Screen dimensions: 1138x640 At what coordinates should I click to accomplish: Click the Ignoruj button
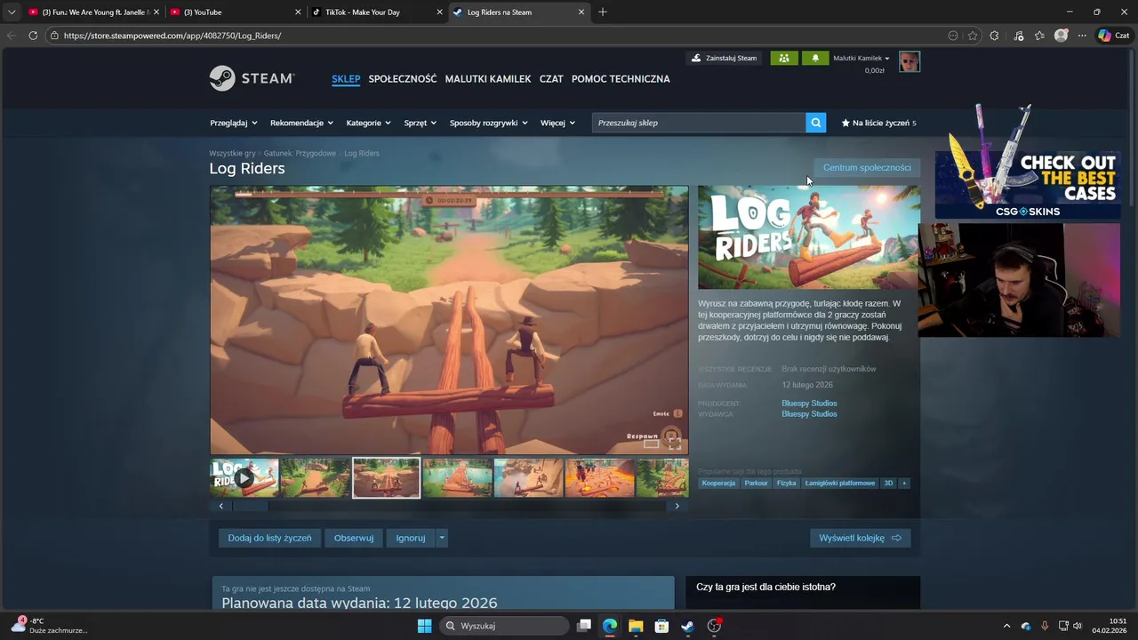(411, 538)
